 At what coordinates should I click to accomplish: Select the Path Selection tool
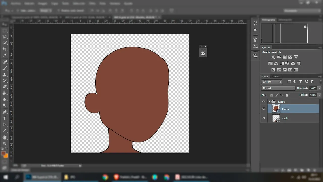5,125
